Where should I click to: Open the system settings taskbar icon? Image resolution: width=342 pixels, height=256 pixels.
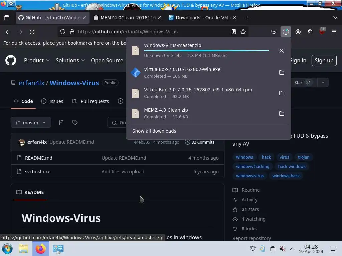(x=58, y=249)
